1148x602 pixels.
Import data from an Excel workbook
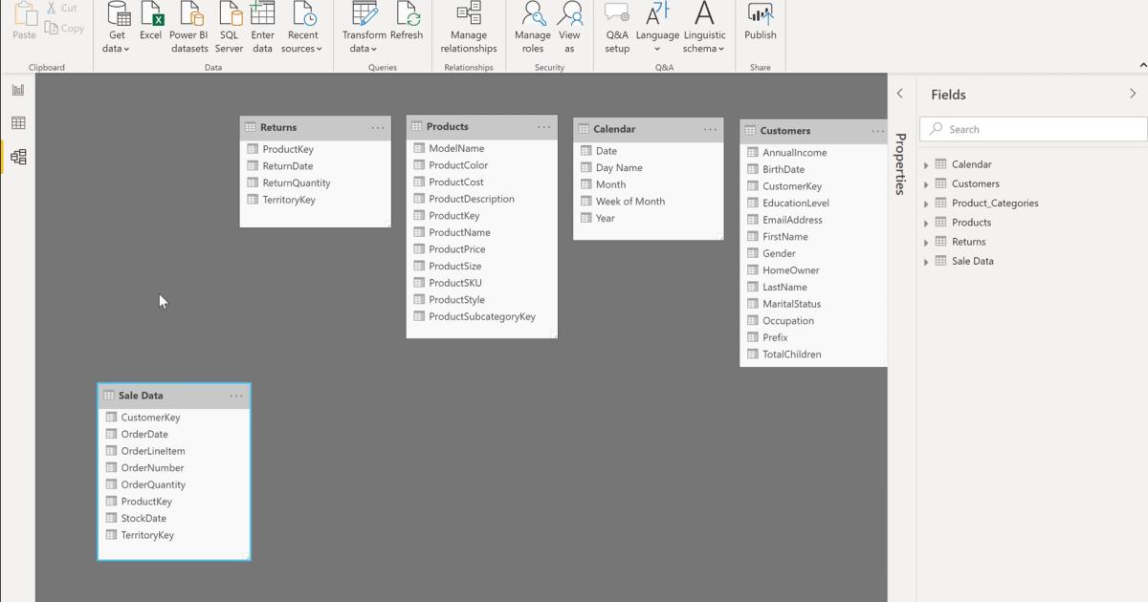pos(150,27)
